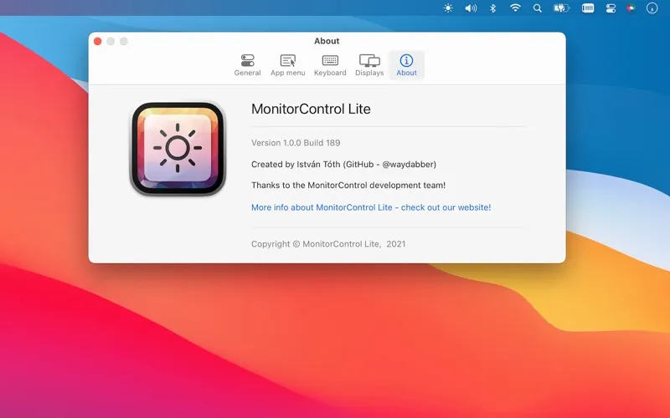Open the Keyboard settings tab
Image resolution: width=670 pixels, height=418 pixels.
tap(330, 65)
